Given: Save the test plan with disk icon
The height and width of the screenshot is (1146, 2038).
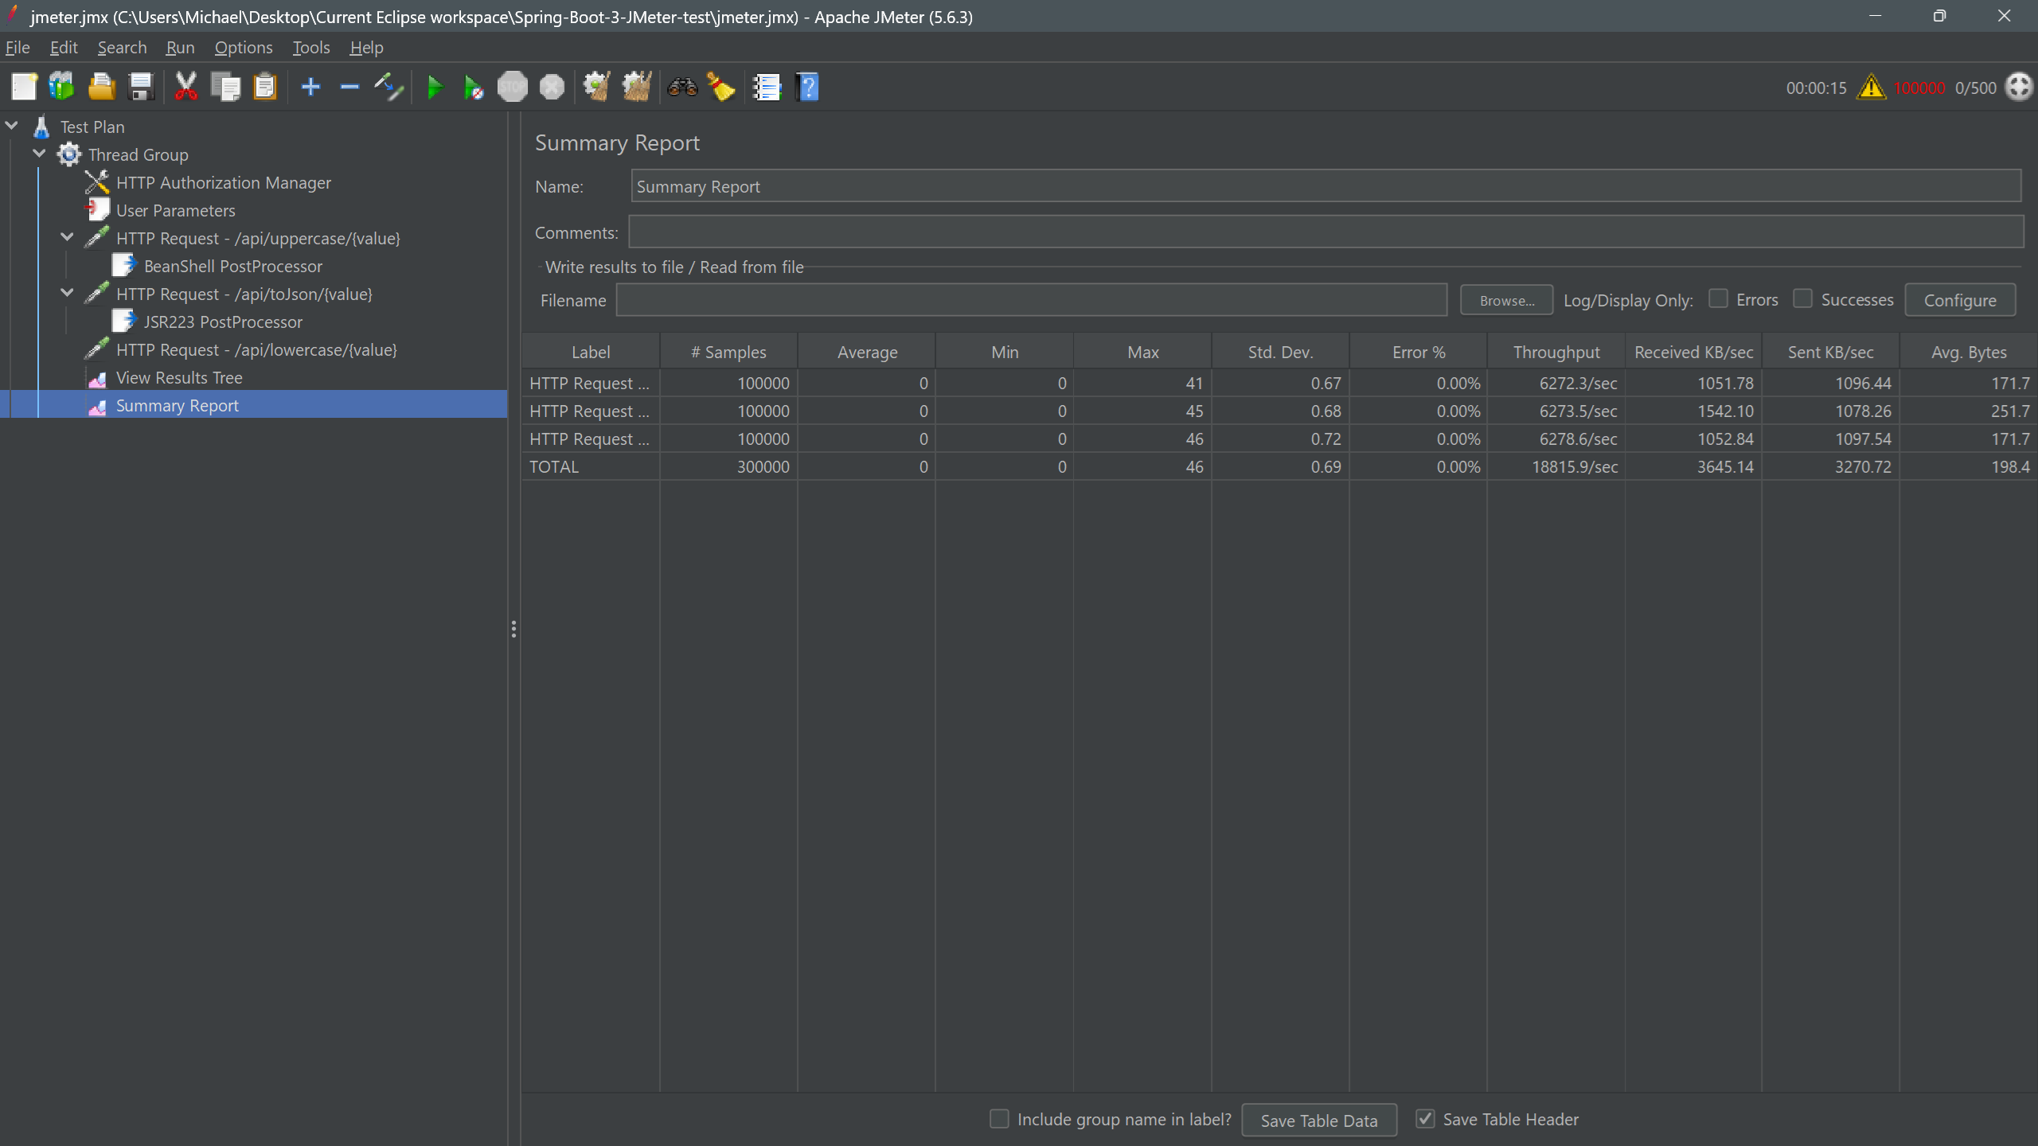Looking at the screenshot, I should tap(141, 87).
